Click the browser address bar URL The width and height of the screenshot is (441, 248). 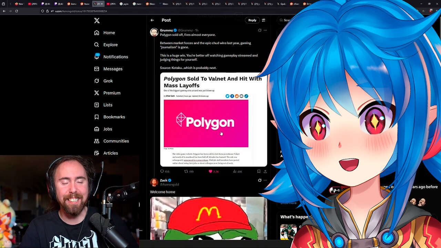(x=81, y=11)
